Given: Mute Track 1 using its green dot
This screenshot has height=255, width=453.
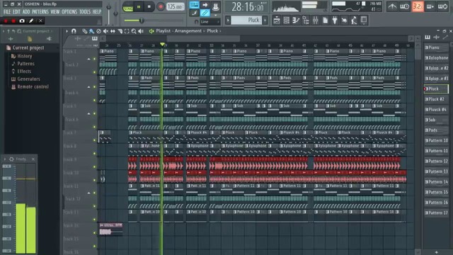Looking at the screenshot, I should (x=94, y=59).
